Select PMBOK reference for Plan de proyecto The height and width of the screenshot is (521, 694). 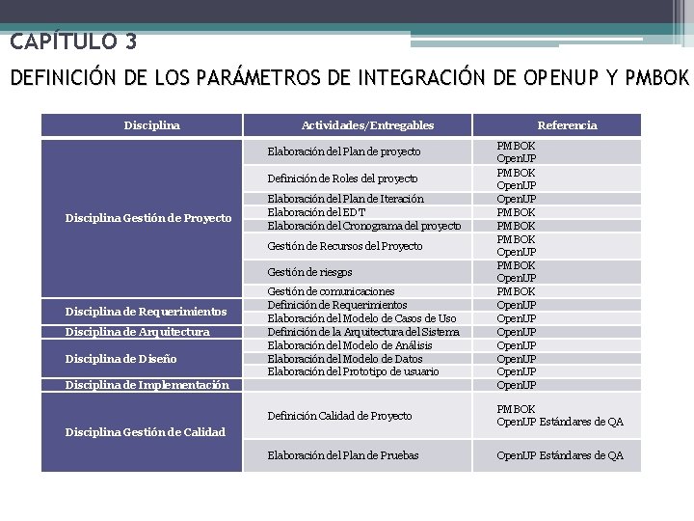(x=516, y=146)
